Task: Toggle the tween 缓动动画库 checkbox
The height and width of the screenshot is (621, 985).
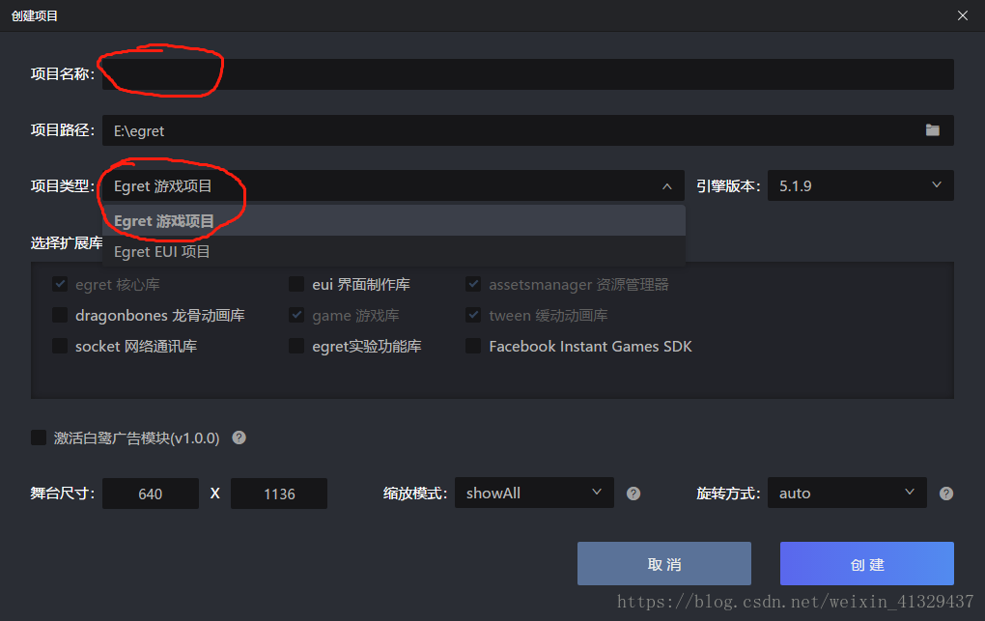Action: pos(473,315)
